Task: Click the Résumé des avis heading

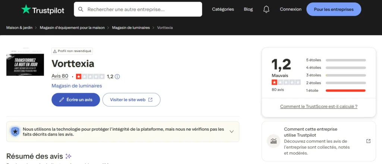Action: point(35,156)
